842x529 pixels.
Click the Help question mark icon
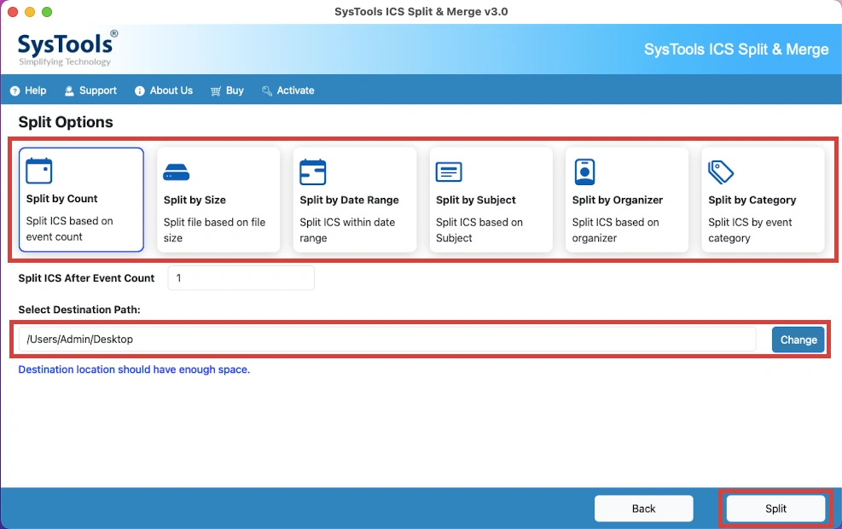click(15, 90)
